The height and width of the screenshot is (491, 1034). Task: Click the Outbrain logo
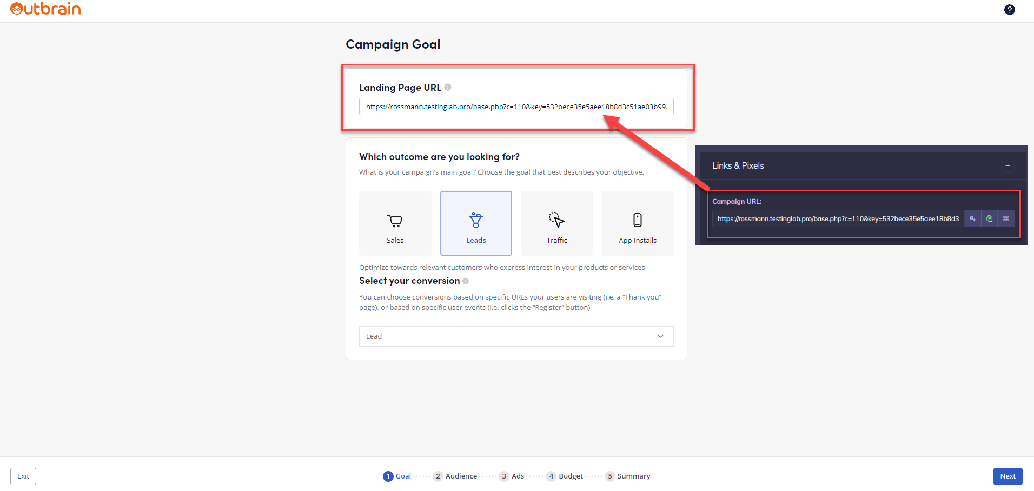45,9
